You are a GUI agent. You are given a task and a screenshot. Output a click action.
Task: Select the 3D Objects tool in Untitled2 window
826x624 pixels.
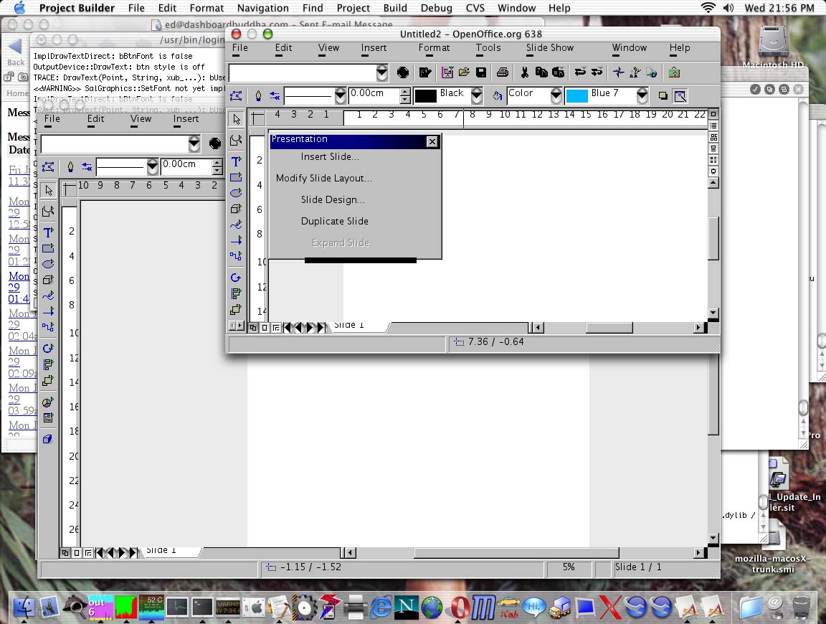(x=236, y=209)
